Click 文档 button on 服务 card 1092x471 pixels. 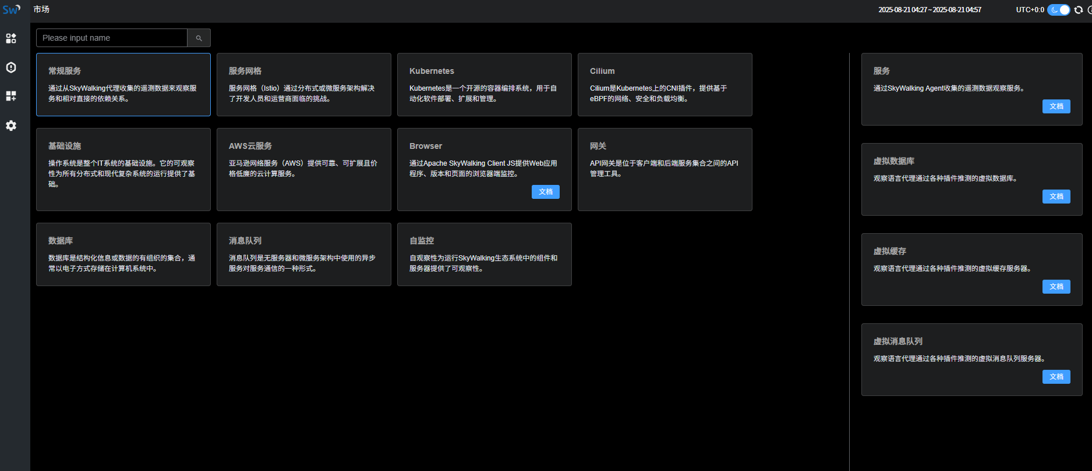coord(1056,106)
